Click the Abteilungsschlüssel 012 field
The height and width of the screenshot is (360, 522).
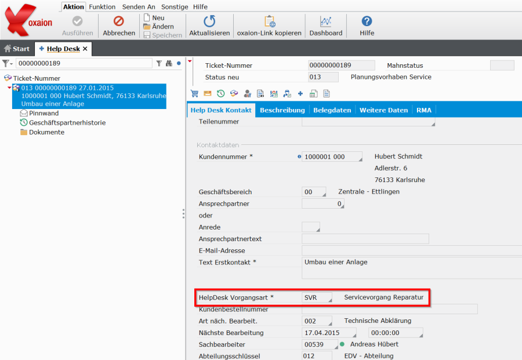tap(317, 356)
